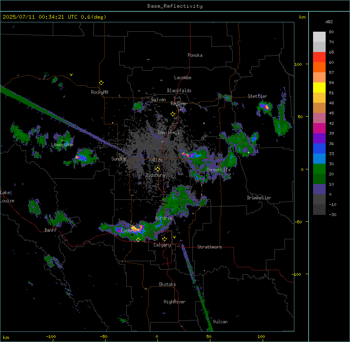Click the km unit label at bottom-left

pos(6,337)
